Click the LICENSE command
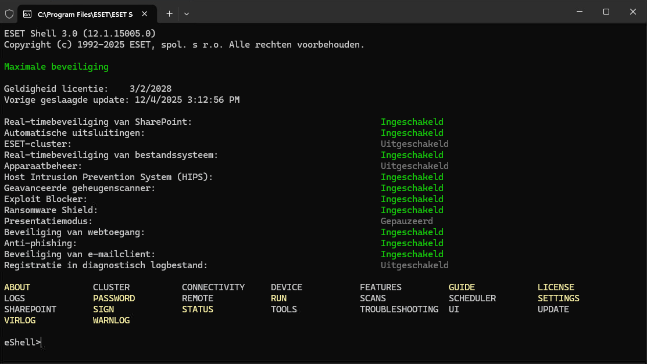Image resolution: width=647 pixels, height=364 pixels. (x=556, y=287)
